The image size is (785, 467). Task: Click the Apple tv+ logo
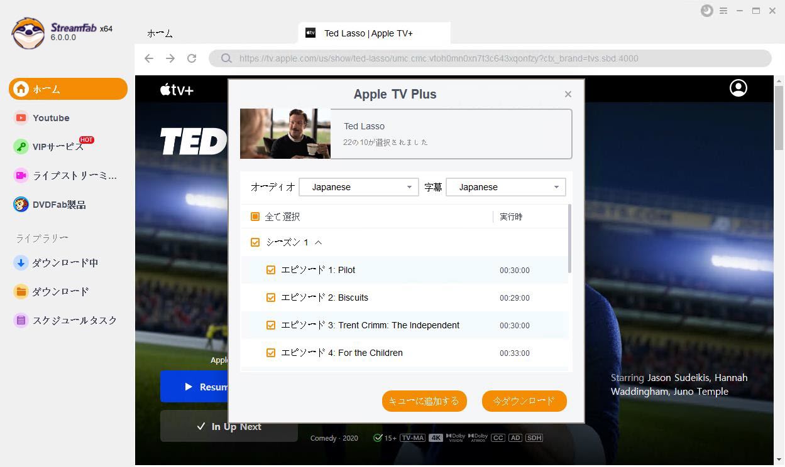click(x=177, y=90)
